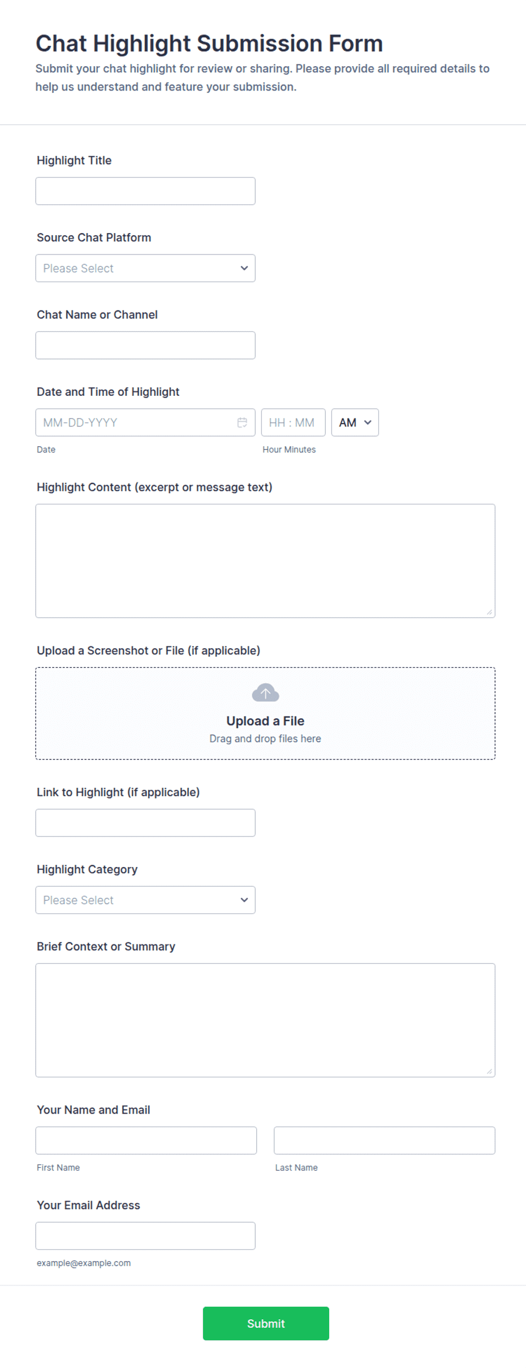Click the MM-DD-YYYY date input
Screen dimensions: 526x1368
click(x=145, y=422)
